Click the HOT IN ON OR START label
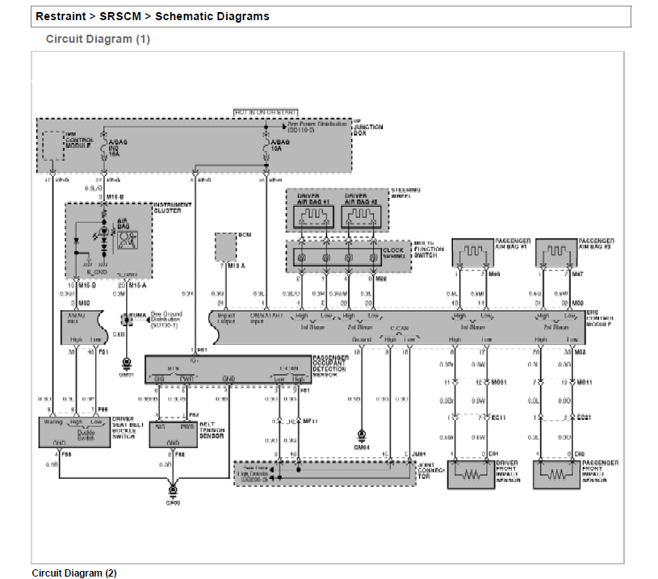The width and height of the screenshot is (658, 579). click(x=266, y=112)
